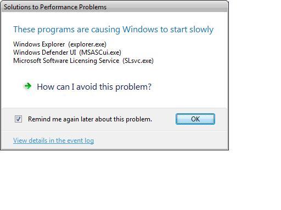Click the word 'Windows' in the blue heading

tap(140, 30)
